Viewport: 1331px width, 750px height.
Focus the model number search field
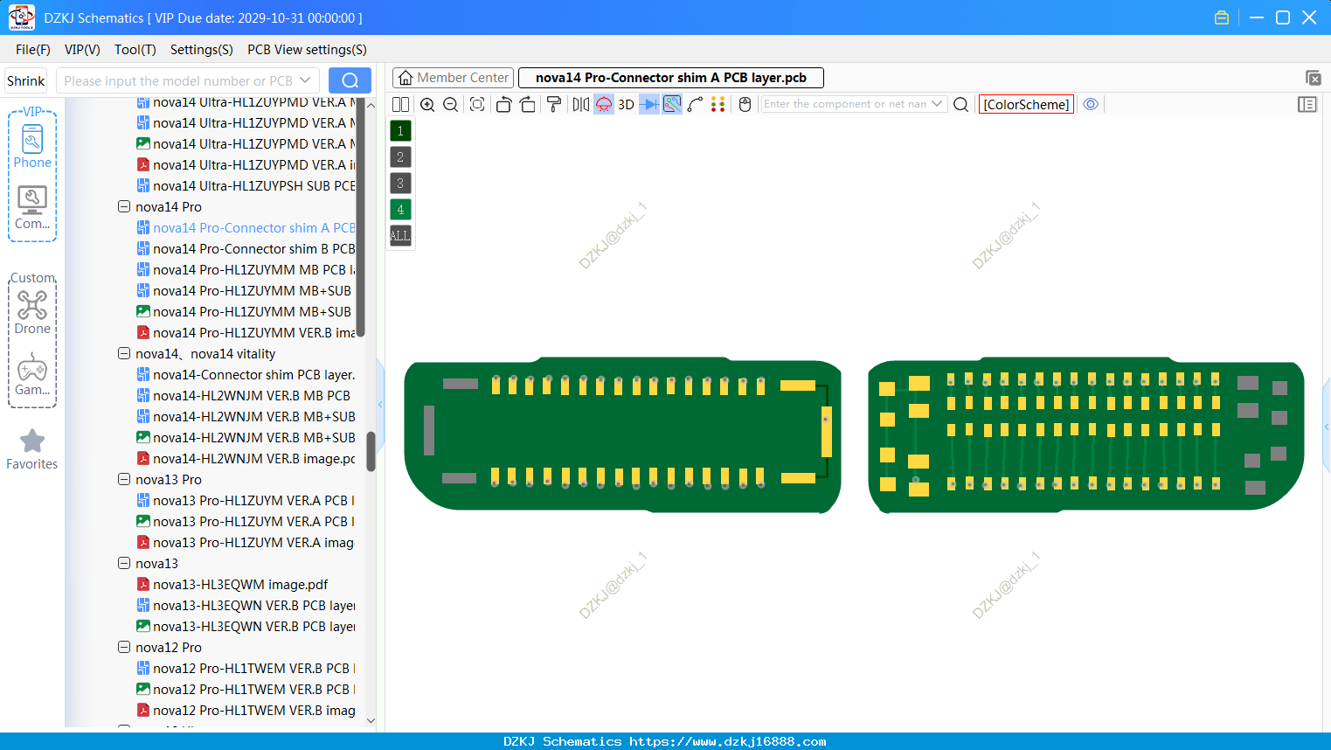(188, 81)
